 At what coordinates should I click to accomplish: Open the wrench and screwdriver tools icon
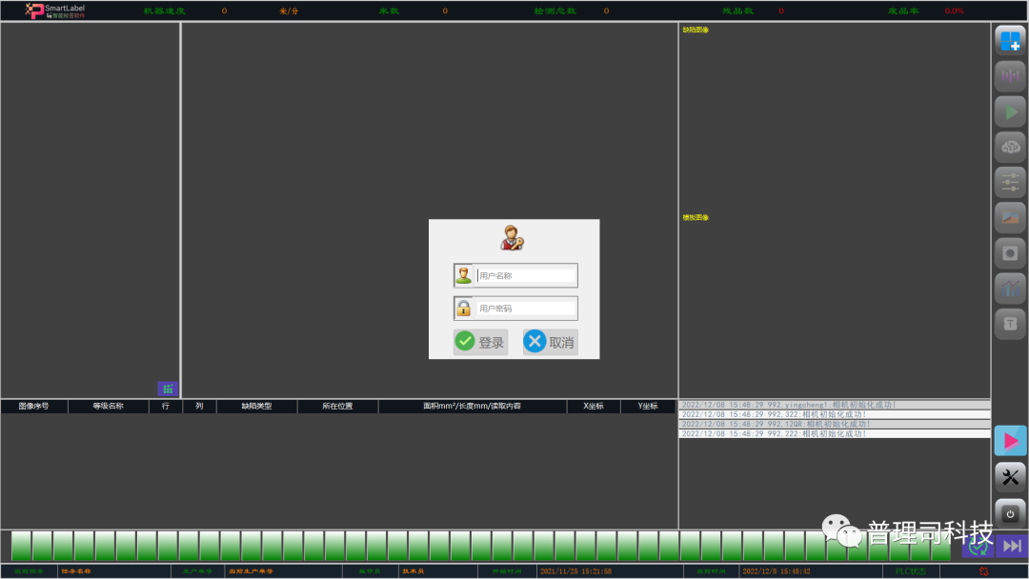[x=1010, y=477]
